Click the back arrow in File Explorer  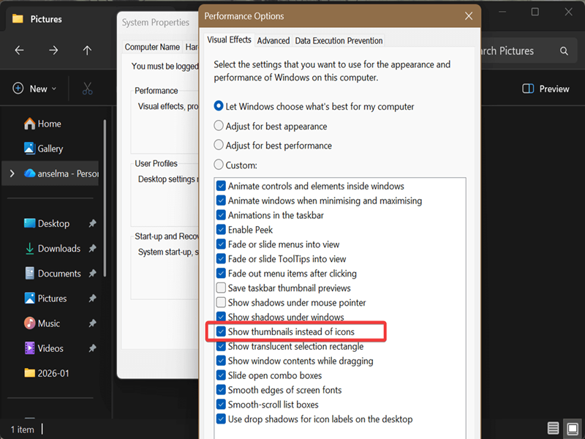tap(20, 50)
